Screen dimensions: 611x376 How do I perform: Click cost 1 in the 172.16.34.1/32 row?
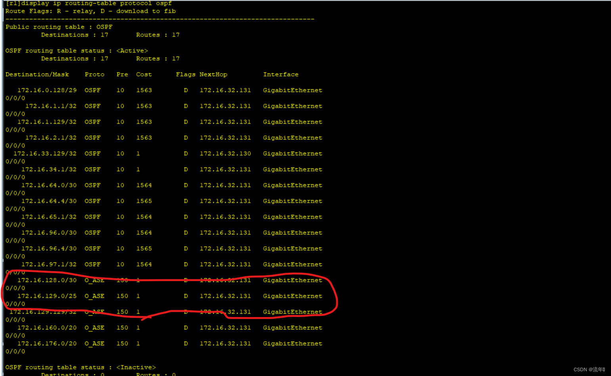[138, 169]
